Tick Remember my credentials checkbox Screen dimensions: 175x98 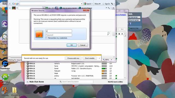coord(46,38)
